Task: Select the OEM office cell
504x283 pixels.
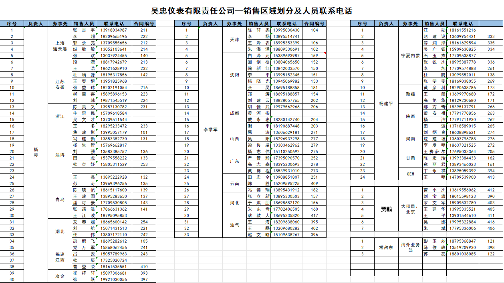Action: tap(410, 174)
